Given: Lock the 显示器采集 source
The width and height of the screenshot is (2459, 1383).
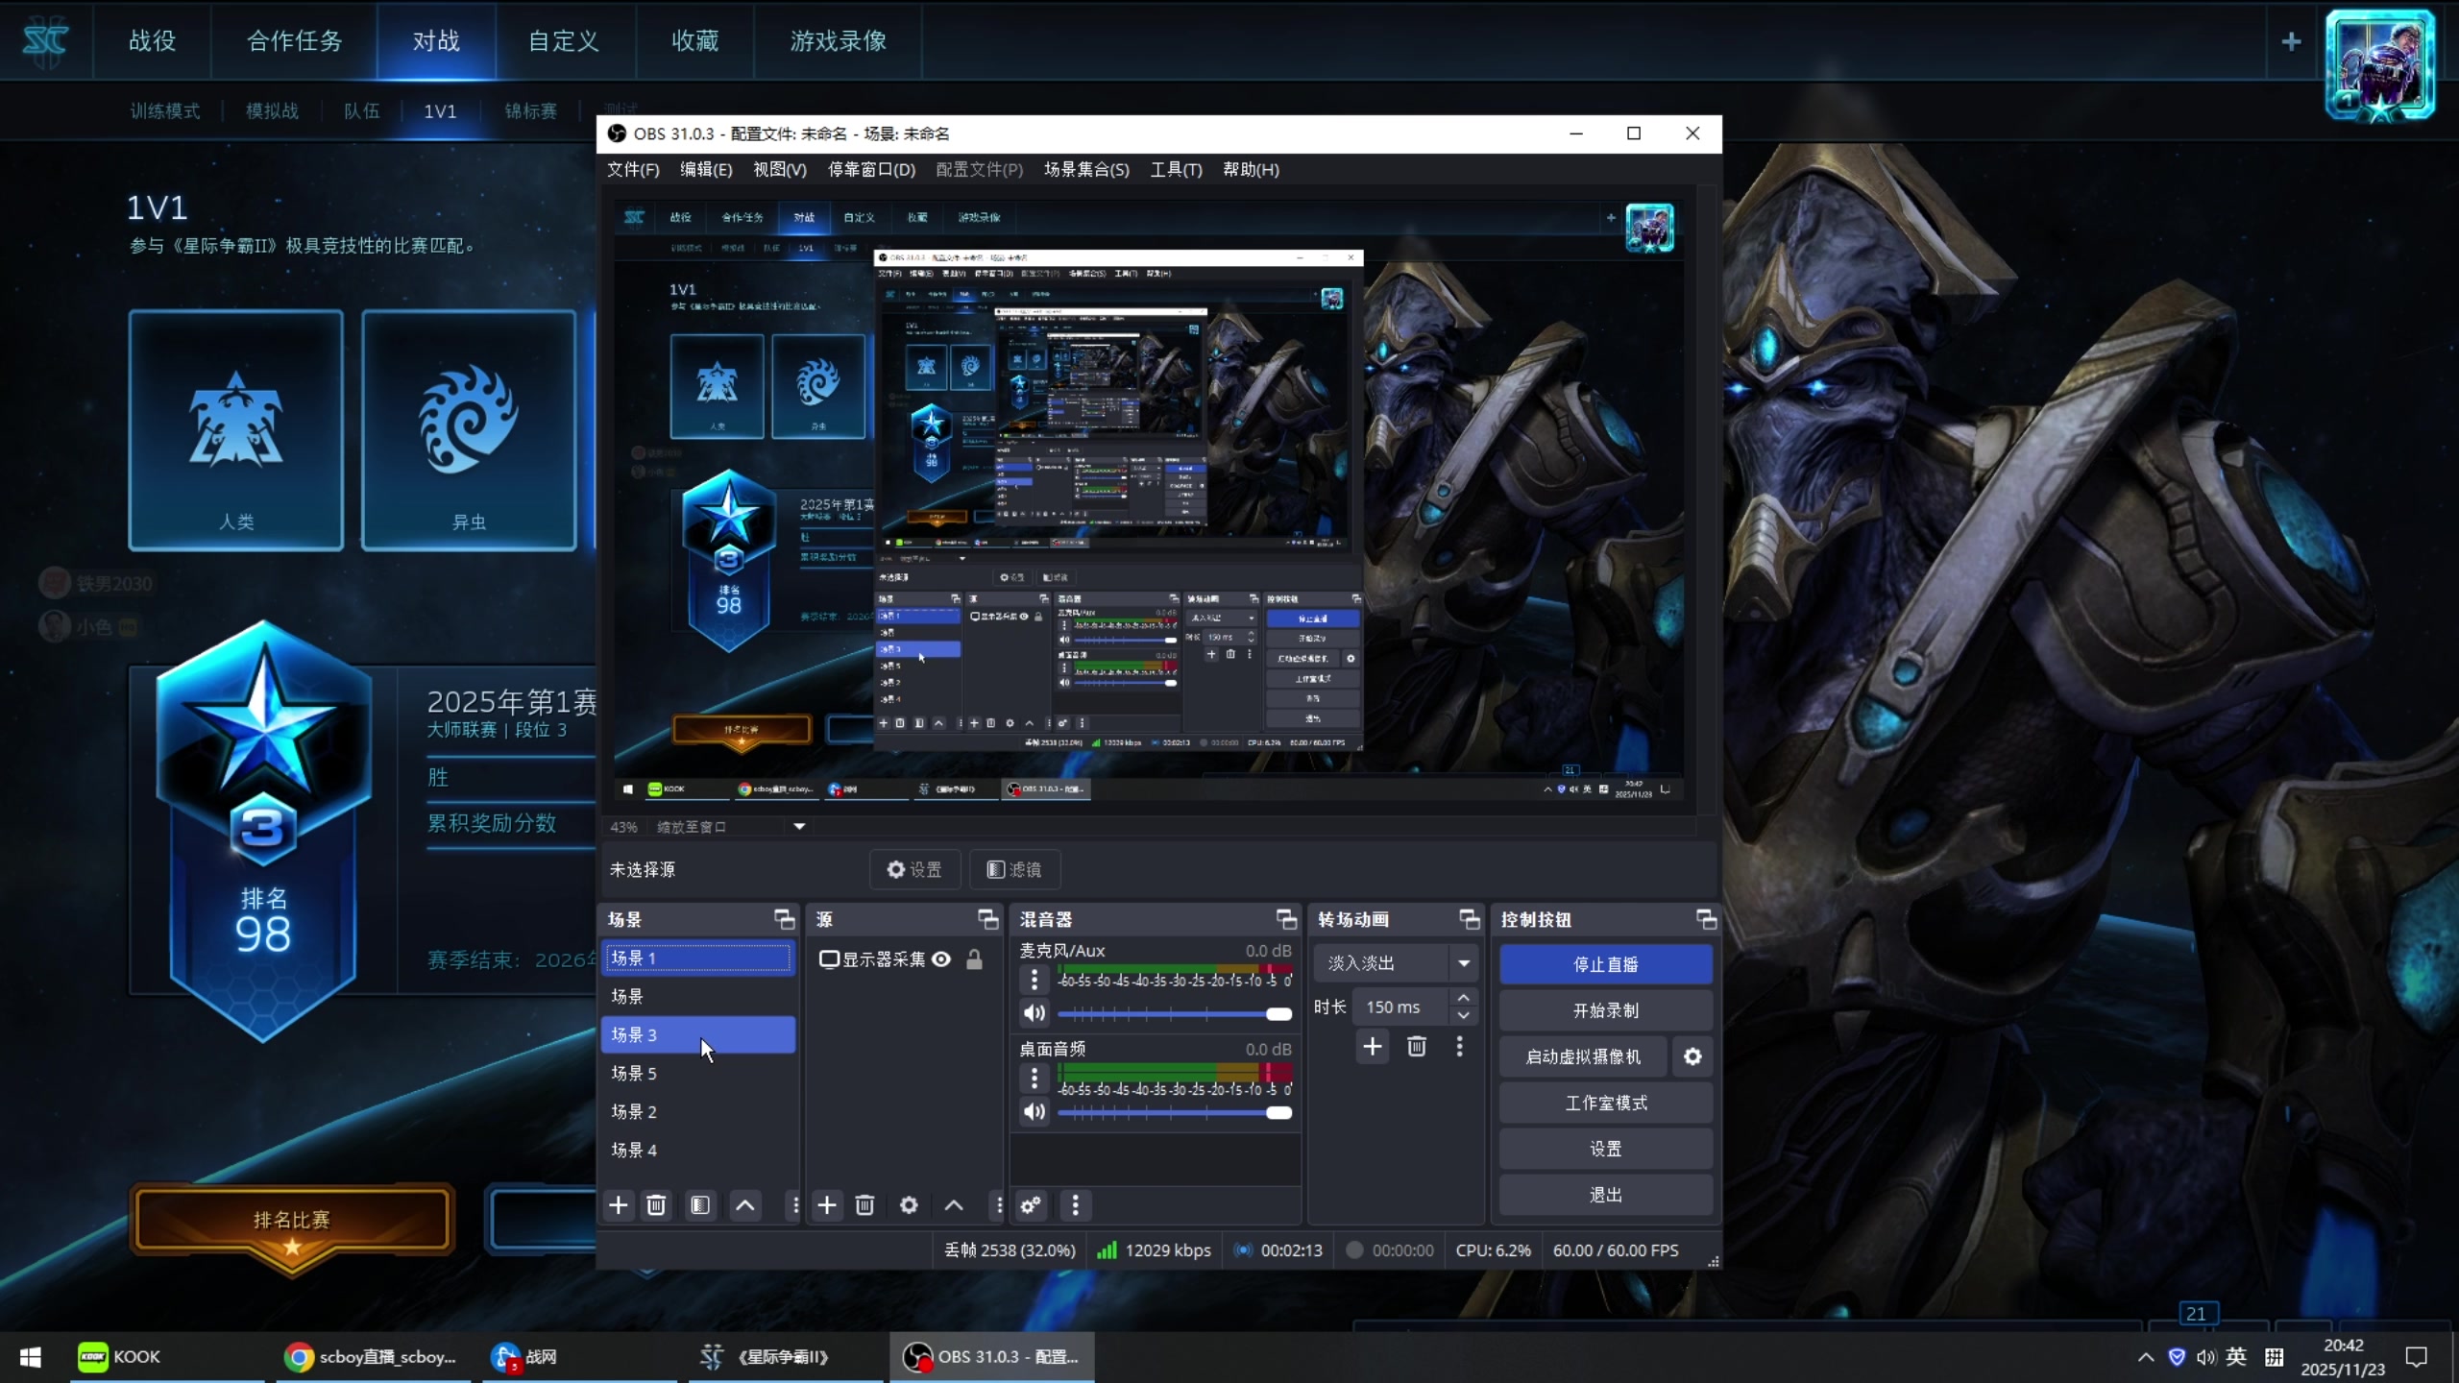Looking at the screenshot, I should coord(976,959).
